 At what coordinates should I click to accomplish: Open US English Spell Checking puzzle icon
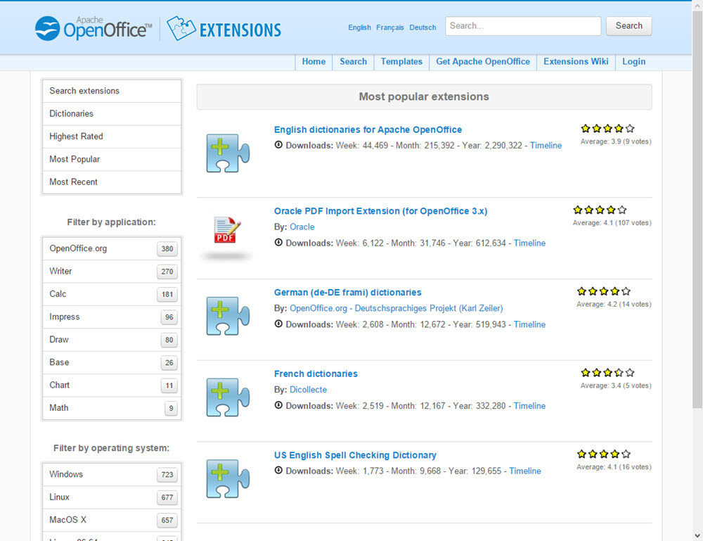228,478
